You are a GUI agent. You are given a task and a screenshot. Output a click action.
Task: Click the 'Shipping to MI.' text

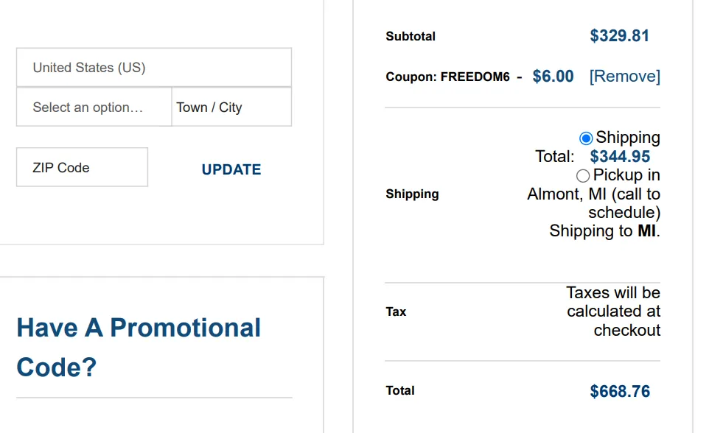(604, 231)
